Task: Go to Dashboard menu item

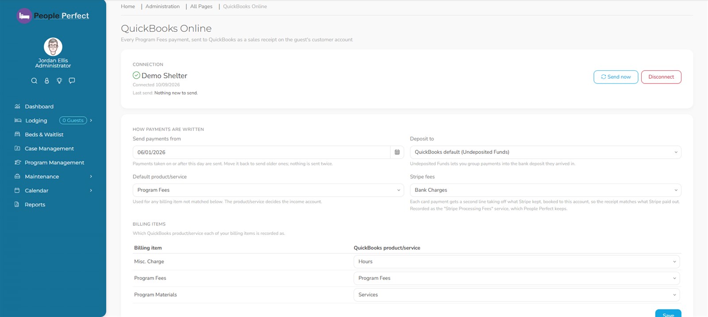Action: (39, 107)
